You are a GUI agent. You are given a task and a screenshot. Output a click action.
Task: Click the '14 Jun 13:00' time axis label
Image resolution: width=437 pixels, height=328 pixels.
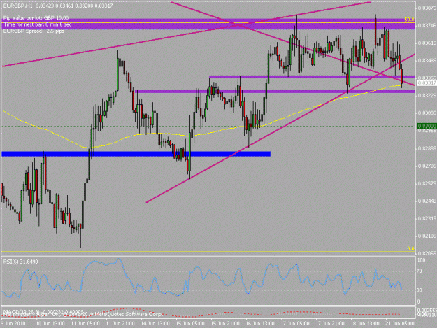[x=155, y=323]
